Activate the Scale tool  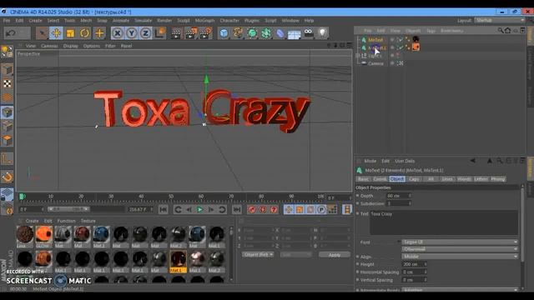click(x=70, y=33)
